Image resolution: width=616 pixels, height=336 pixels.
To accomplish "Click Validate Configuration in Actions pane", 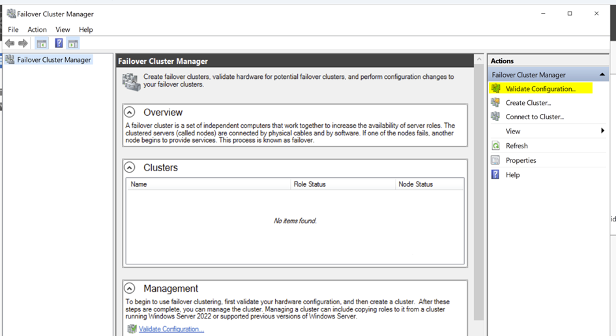I will click(x=540, y=89).
